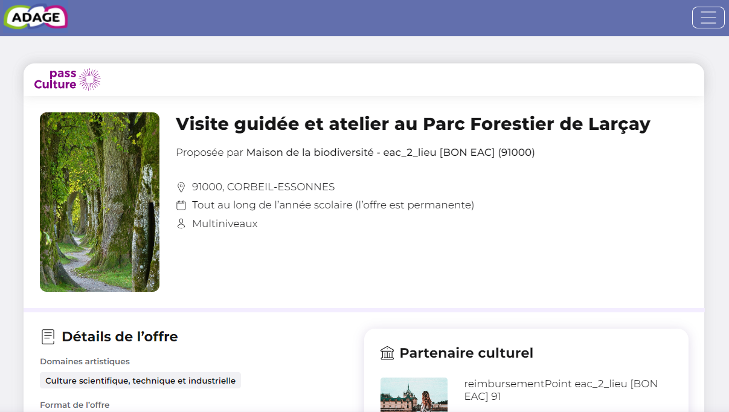Select the offer title Visite guidée et atelier
This screenshot has width=729, height=412.
pyautogui.click(x=413, y=124)
